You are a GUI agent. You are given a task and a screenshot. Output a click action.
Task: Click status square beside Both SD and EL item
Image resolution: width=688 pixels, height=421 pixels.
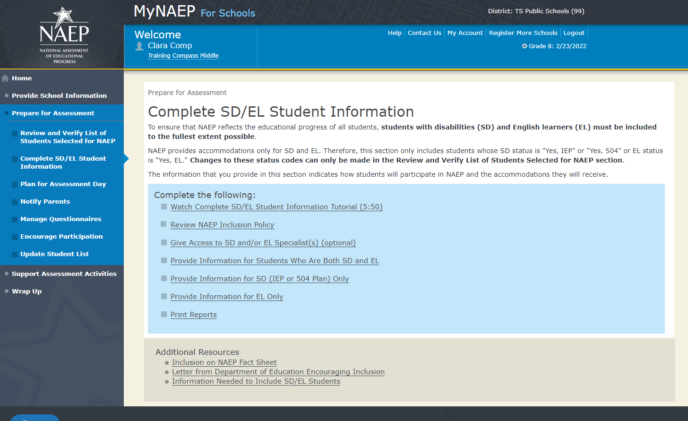164,260
